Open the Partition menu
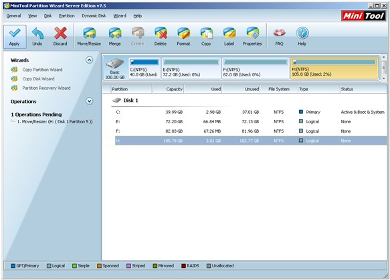Screen dimensions: 390x280 pyautogui.click(x=67, y=15)
